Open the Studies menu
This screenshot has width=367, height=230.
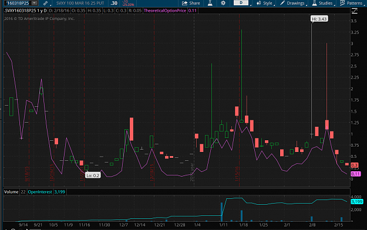coord(325,3)
